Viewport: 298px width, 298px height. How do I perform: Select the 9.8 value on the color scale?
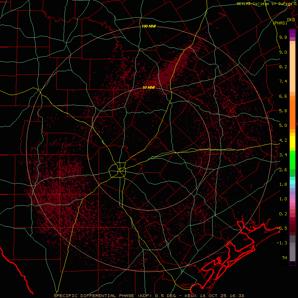point(283,37)
